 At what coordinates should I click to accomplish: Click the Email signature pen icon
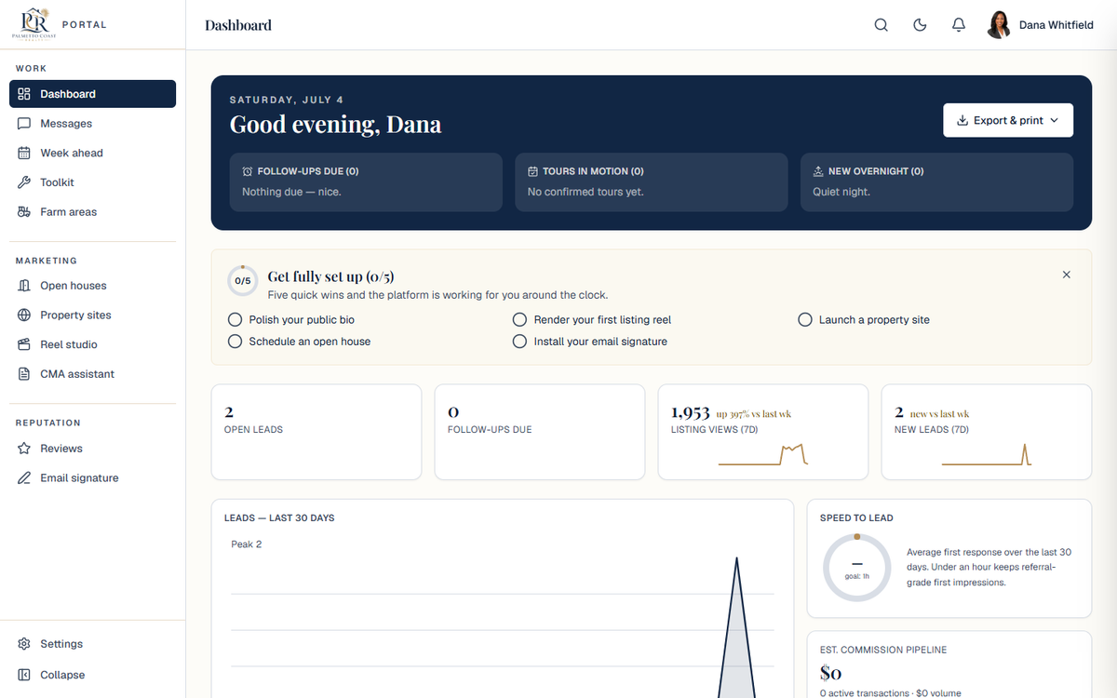(24, 478)
